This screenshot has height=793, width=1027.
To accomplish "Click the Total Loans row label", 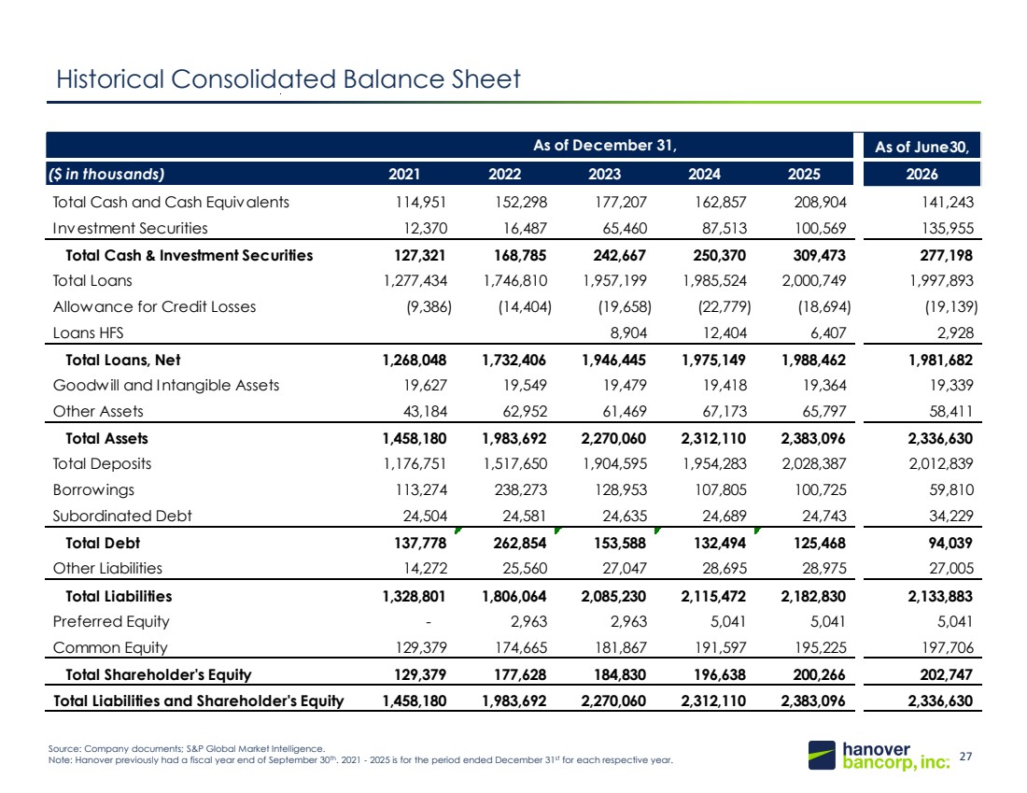I will click(x=92, y=281).
